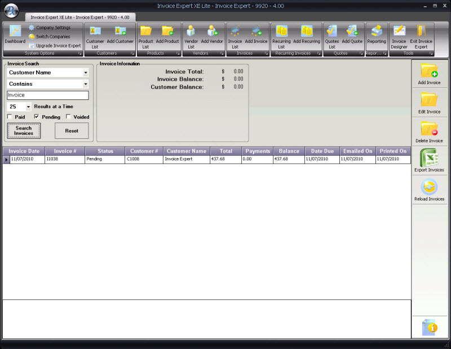
Task: Launch Add Customer from ribbon
Action: pos(120,34)
